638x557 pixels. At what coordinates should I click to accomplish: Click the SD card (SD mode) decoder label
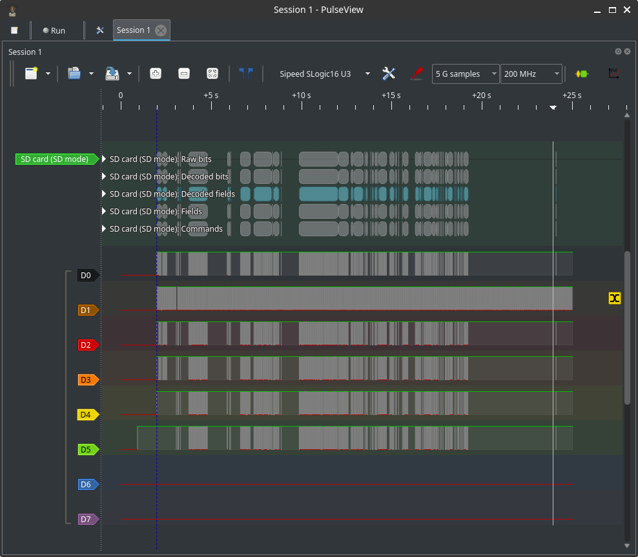(56, 159)
